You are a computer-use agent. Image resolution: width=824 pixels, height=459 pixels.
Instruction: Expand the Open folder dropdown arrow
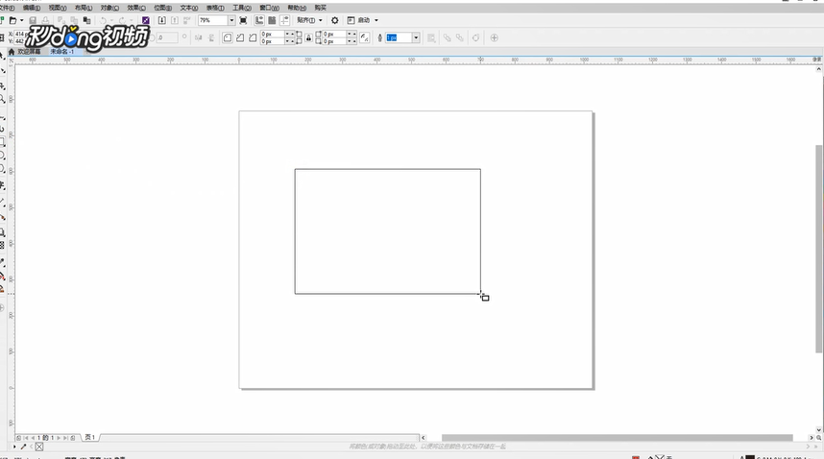click(21, 20)
